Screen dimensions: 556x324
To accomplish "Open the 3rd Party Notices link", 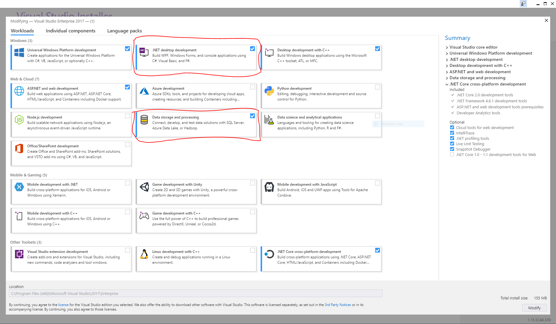I will pos(338,305).
